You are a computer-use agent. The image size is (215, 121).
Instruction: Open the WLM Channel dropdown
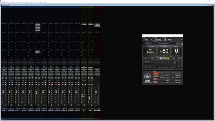156,80
